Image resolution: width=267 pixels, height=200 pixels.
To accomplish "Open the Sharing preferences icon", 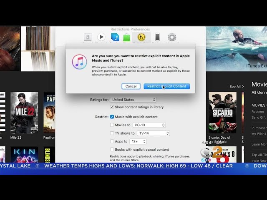I will point(115,37).
